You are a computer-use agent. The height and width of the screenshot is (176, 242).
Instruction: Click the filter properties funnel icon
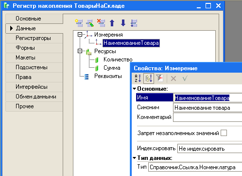pos(160,78)
